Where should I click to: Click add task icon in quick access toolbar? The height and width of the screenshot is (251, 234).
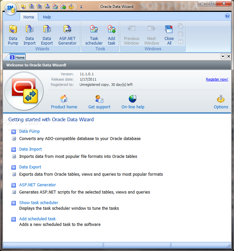tap(63, 7)
